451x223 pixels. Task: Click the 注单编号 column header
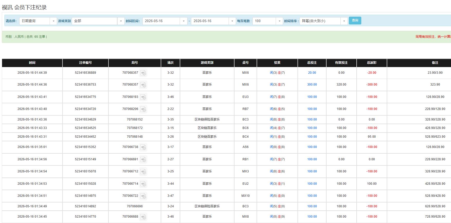85,63
